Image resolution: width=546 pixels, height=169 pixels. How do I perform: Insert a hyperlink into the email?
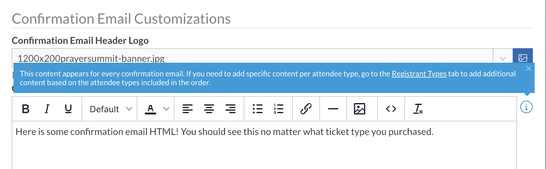click(306, 109)
